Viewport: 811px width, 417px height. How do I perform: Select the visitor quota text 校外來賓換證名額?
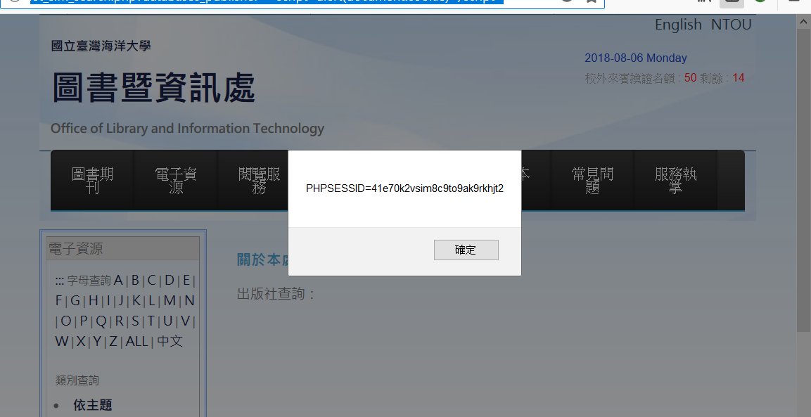click(630, 78)
